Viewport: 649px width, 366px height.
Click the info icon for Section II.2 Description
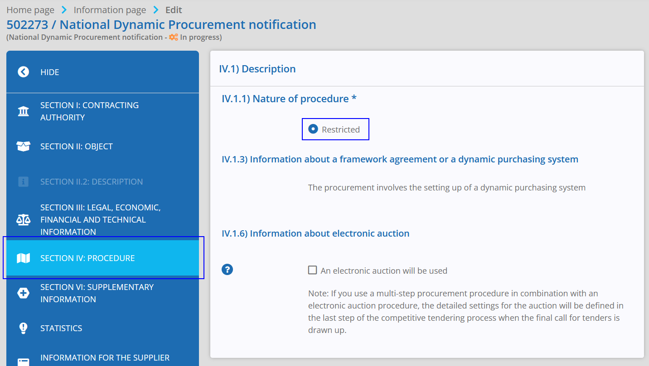[23, 181]
